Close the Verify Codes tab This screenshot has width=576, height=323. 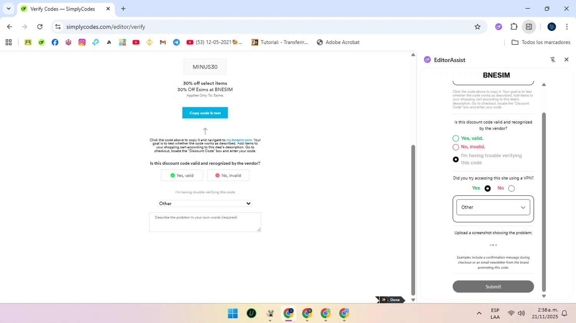pos(108,9)
